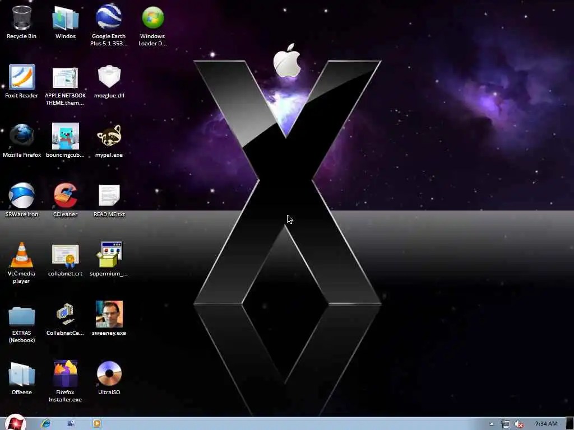Select the Windows Loader desktop icon
574x430 pixels.
(x=152, y=17)
